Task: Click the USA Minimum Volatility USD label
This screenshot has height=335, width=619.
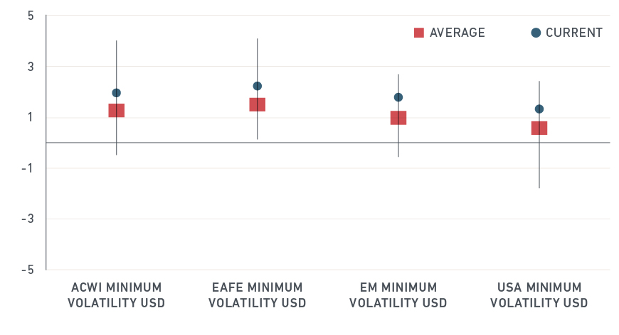Action: (x=539, y=295)
